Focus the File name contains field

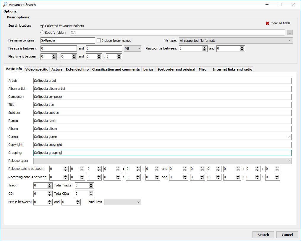[67, 40]
